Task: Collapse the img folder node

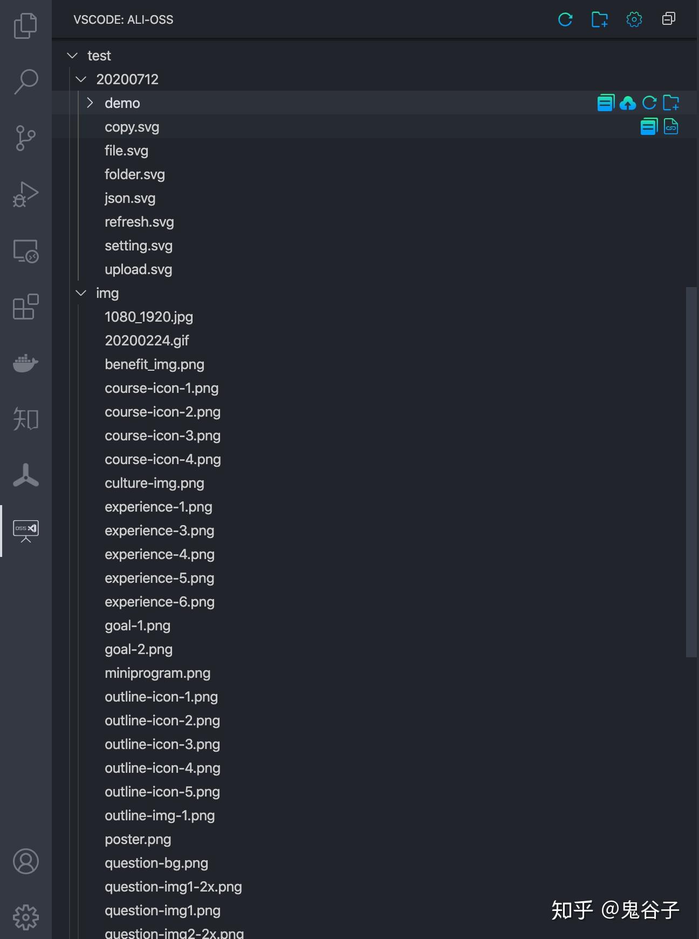Action: pyautogui.click(x=81, y=292)
